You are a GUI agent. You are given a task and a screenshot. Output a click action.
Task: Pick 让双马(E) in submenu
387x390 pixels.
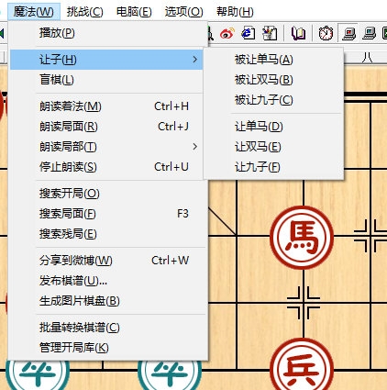coord(274,147)
